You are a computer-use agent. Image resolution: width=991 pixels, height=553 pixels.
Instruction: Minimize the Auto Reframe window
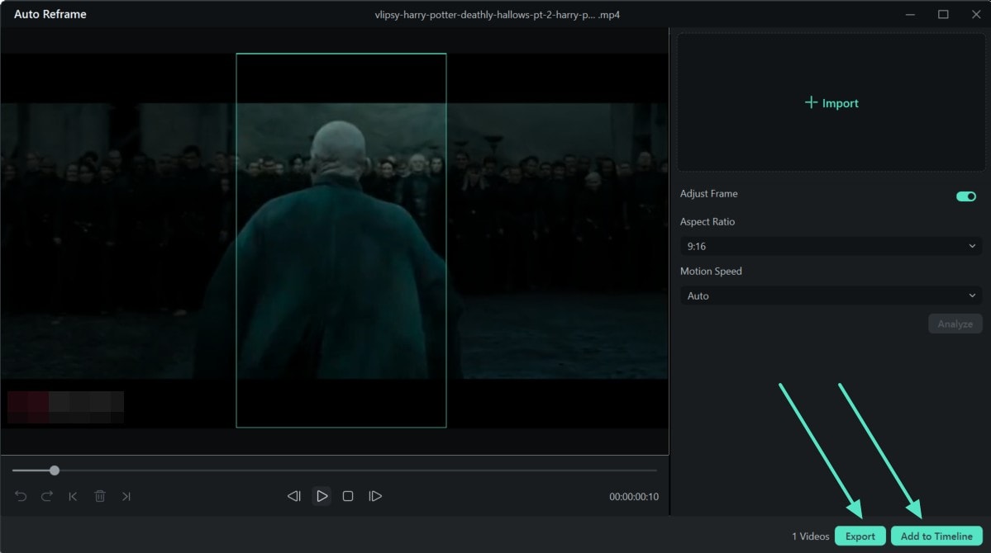pyautogui.click(x=910, y=15)
